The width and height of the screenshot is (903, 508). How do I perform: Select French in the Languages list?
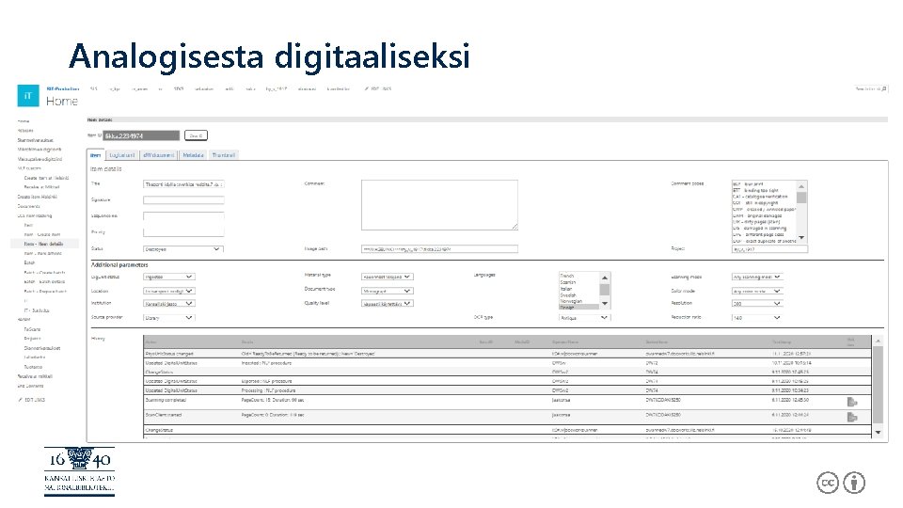[567, 276]
